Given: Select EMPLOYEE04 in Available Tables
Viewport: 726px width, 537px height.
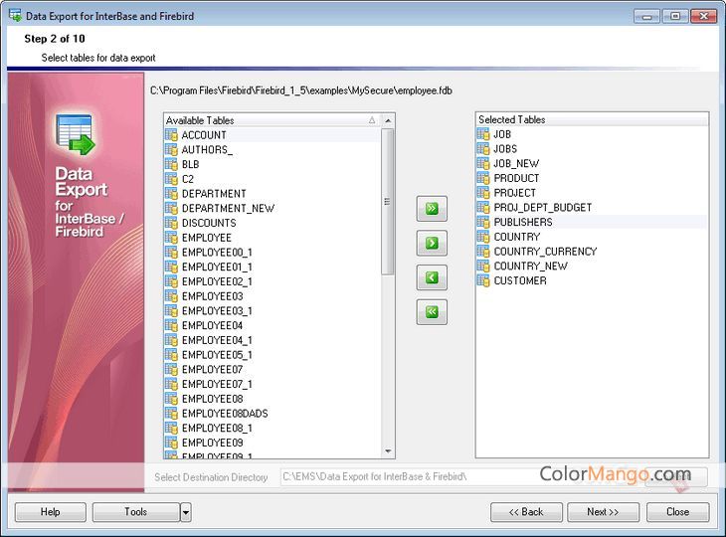Looking at the screenshot, I should coord(212,326).
